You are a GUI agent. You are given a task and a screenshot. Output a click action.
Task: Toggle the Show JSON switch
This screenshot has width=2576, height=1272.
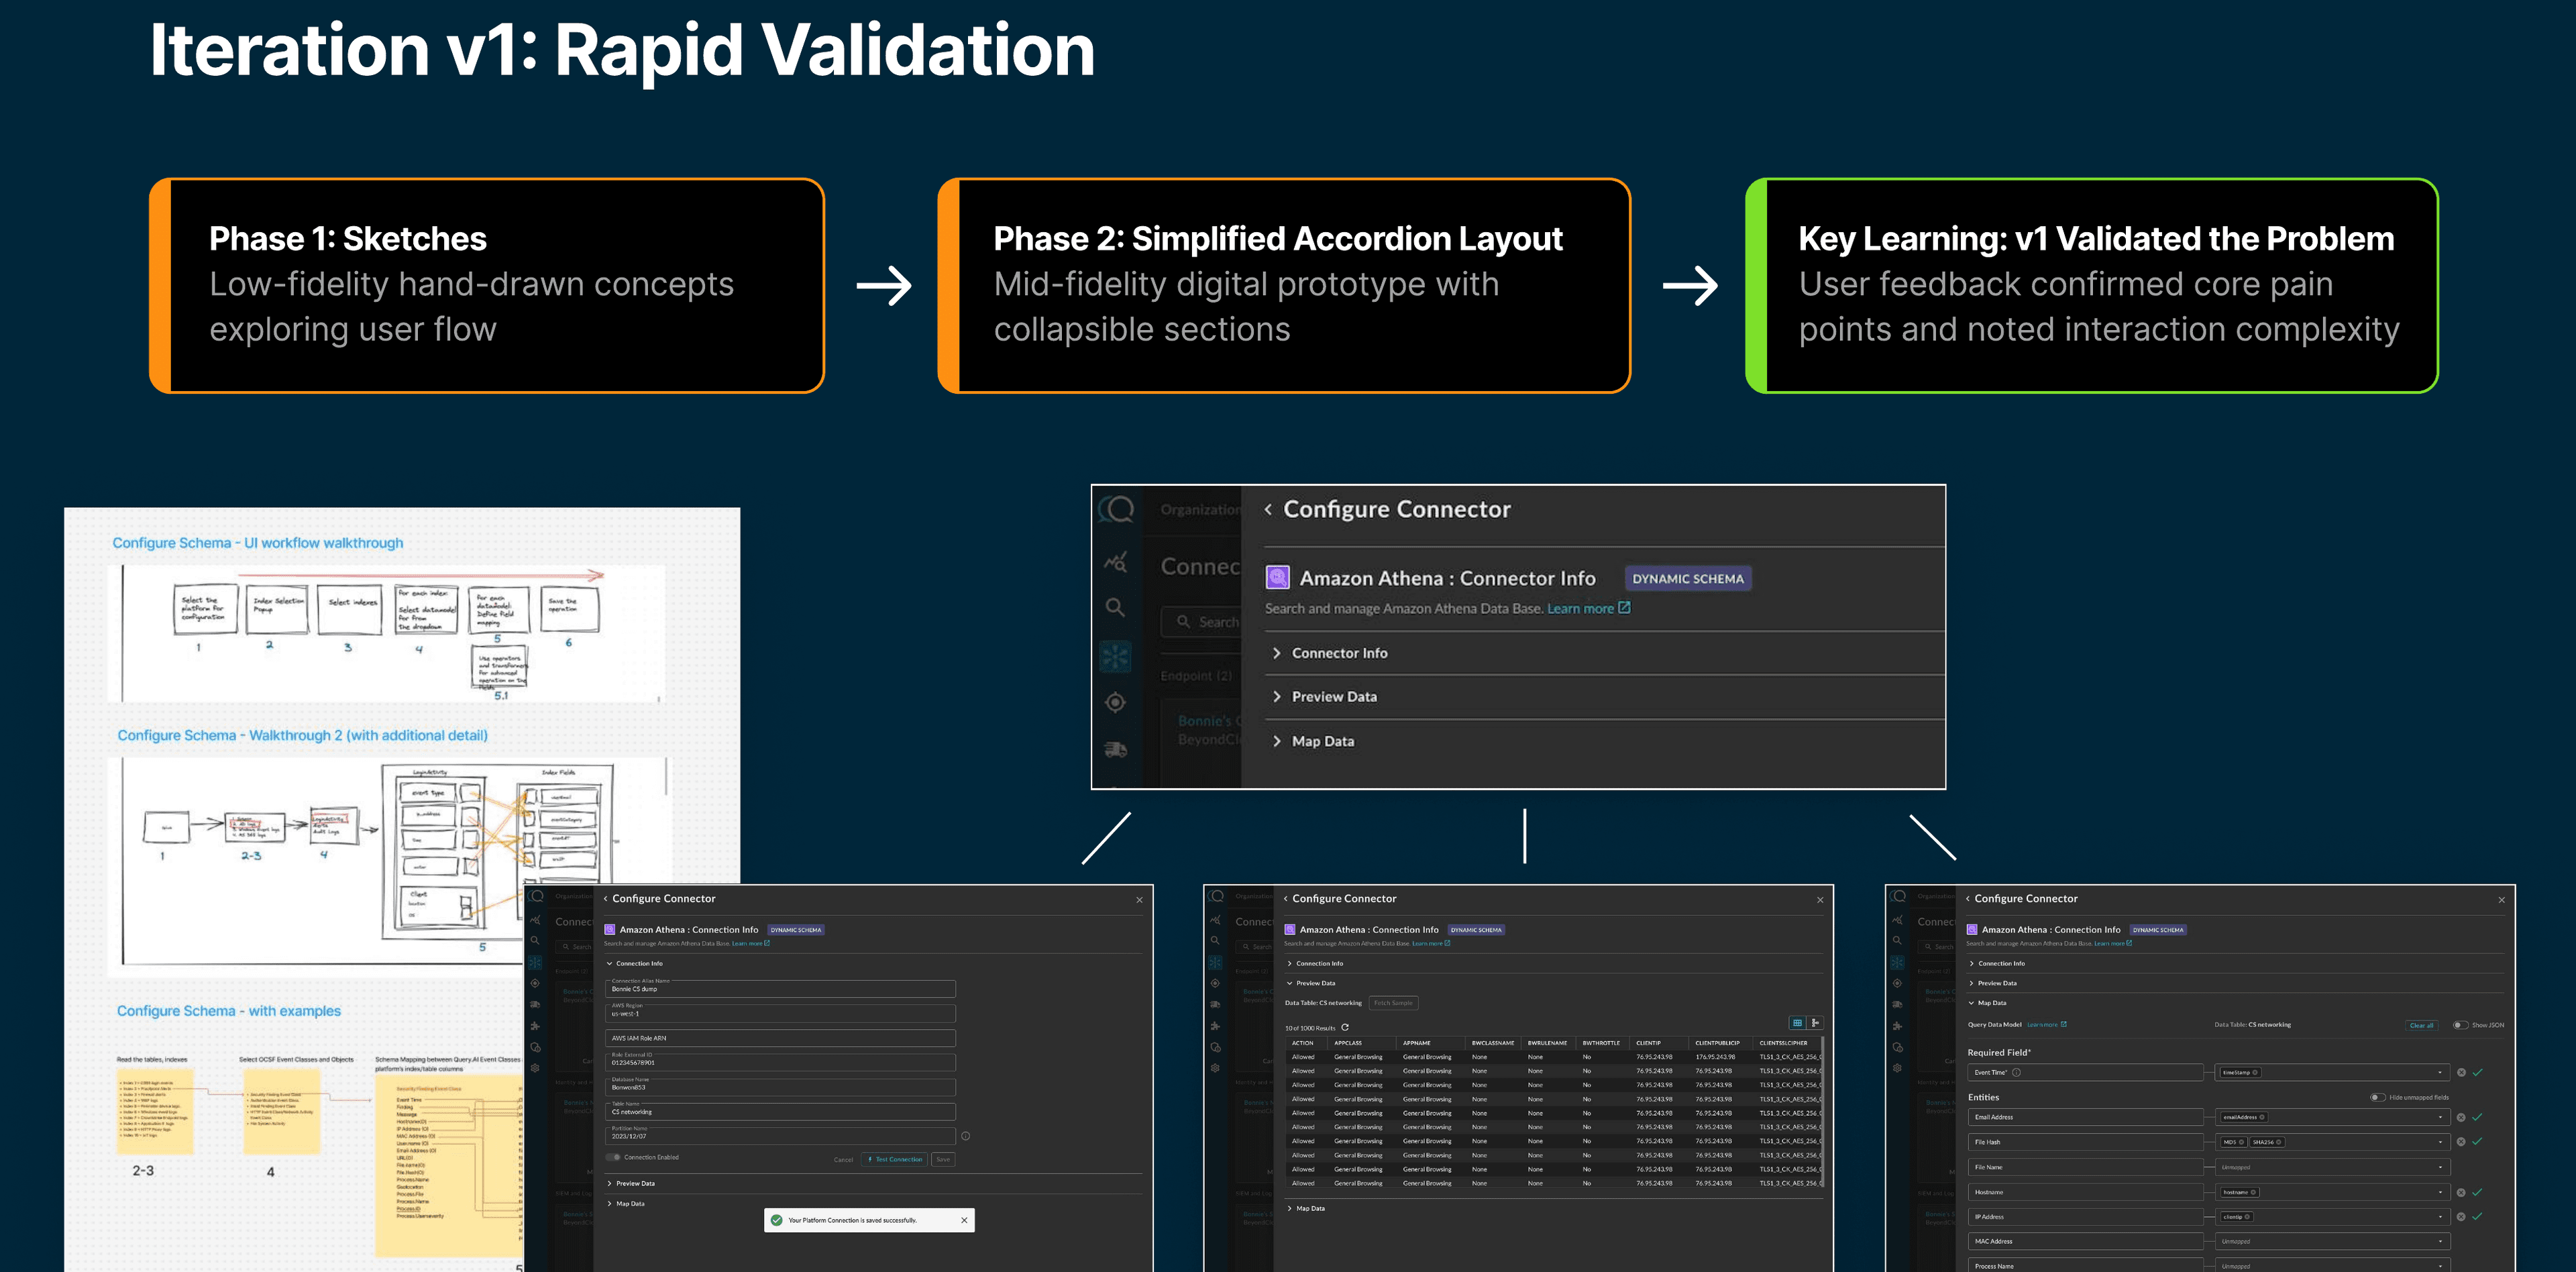click(x=2460, y=1025)
